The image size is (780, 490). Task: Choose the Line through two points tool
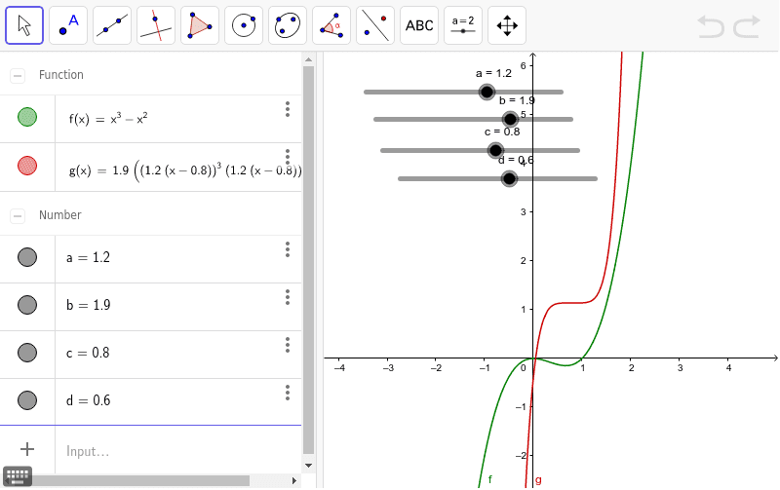tap(112, 25)
